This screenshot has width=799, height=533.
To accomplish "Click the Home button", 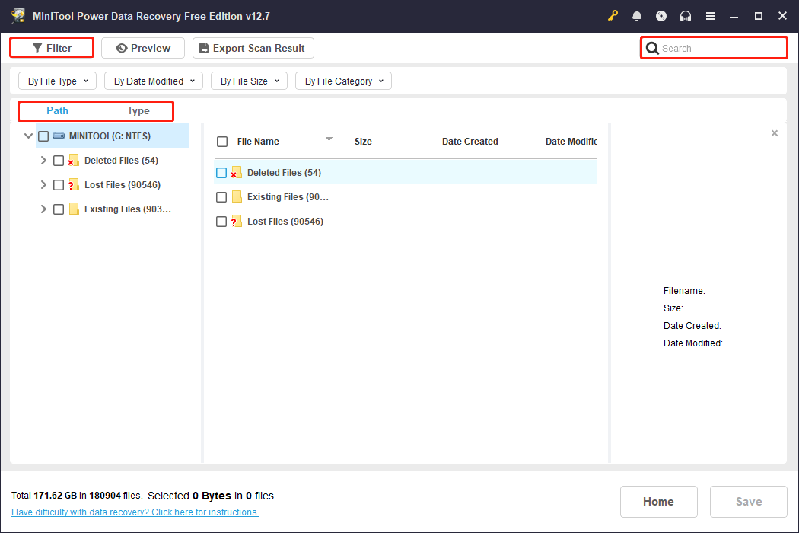I will click(658, 501).
